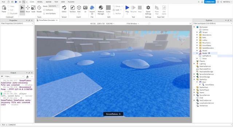Open the Toolbox panel
This screenshot has width=233, height=131.
click(72, 9)
